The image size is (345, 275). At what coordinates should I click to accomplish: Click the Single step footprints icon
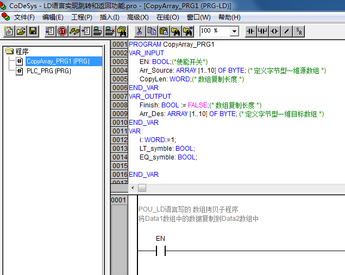pos(74,31)
